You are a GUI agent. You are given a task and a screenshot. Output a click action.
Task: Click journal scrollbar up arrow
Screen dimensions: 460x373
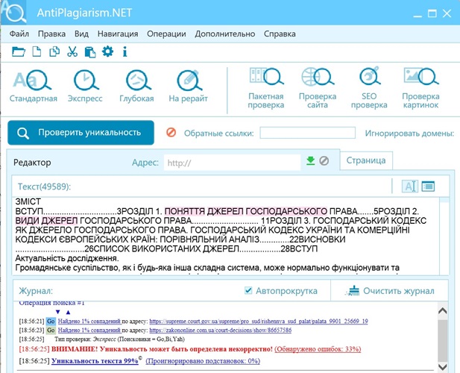tap(442, 310)
